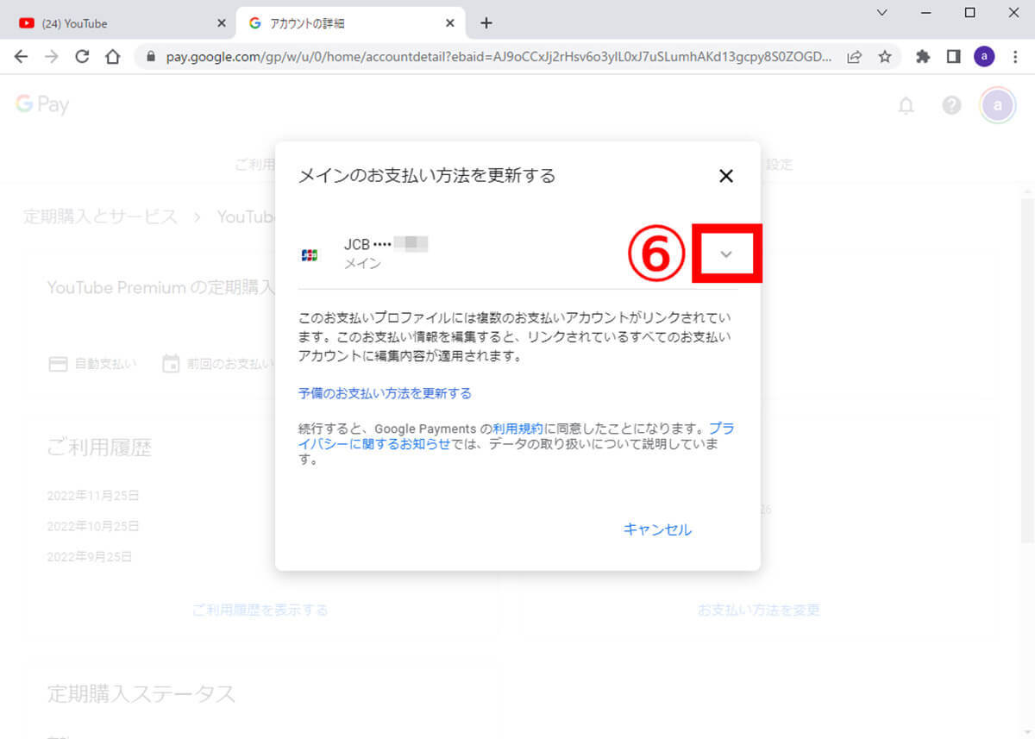Select the JCB card row
This screenshot has height=739, width=1035.
pyautogui.click(x=517, y=254)
